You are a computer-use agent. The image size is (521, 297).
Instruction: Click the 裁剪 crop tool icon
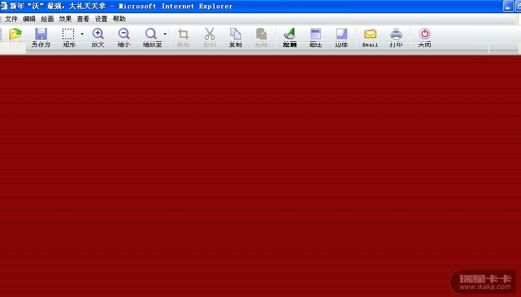coord(183,34)
